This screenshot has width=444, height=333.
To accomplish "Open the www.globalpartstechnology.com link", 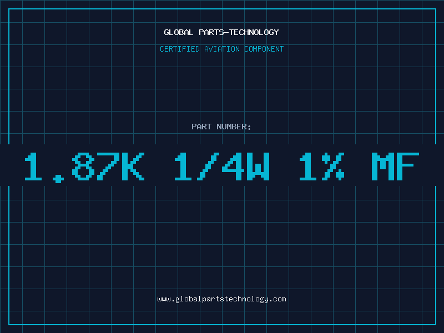I will [221, 299].
